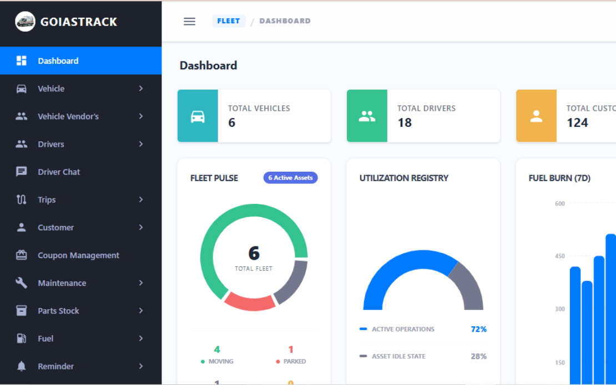Image resolution: width=616 pixels, height=385 pixels.
Task: Expand the Parts Stock chevron
Action: tap(140, 311)
